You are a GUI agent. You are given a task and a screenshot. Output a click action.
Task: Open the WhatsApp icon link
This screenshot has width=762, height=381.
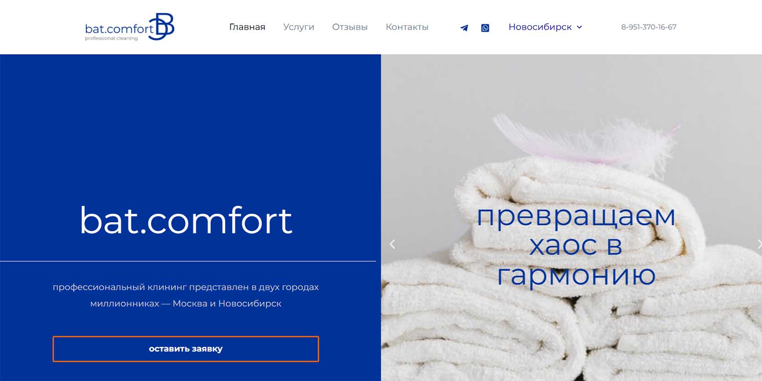pyautogui.click(x=485, y=28)
